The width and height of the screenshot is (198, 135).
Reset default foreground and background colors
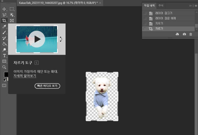[5, 80]
